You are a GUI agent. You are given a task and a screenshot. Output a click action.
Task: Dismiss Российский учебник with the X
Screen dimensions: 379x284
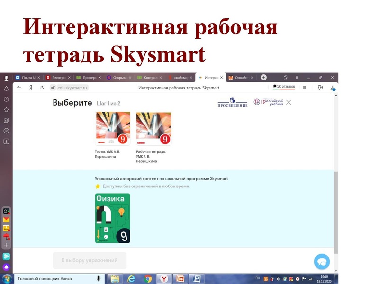[x=289, y=102]
